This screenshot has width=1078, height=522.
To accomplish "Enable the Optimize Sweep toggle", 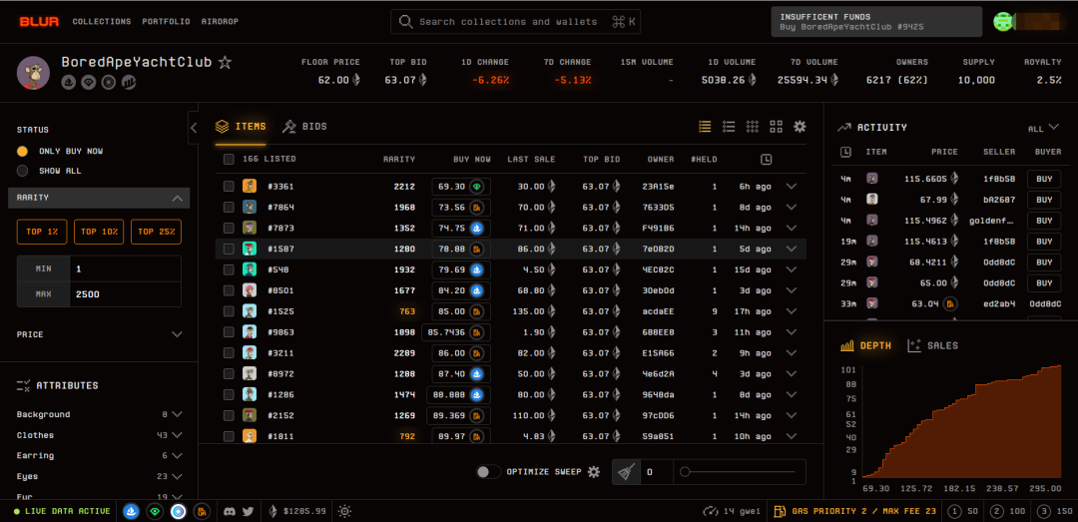I will pyautogui.click(x=488, y=472).
